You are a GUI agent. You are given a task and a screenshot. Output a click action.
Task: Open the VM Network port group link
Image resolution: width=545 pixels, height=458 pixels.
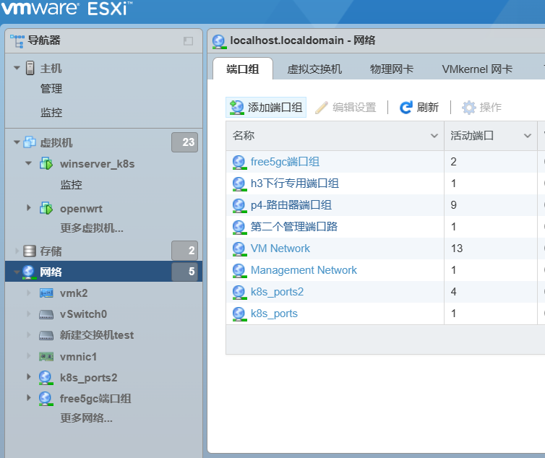point(280,249)
